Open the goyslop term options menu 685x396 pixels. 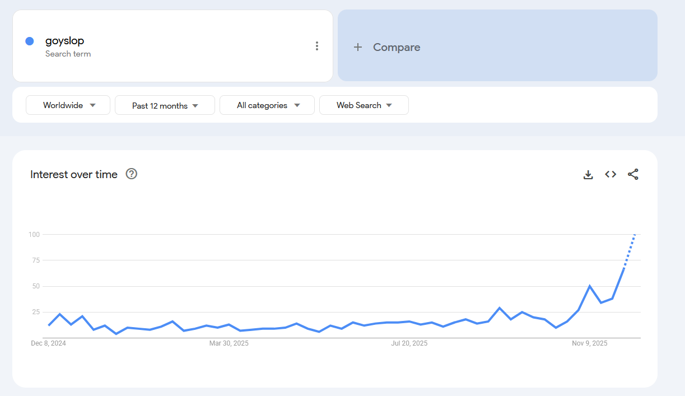(317, 46)
